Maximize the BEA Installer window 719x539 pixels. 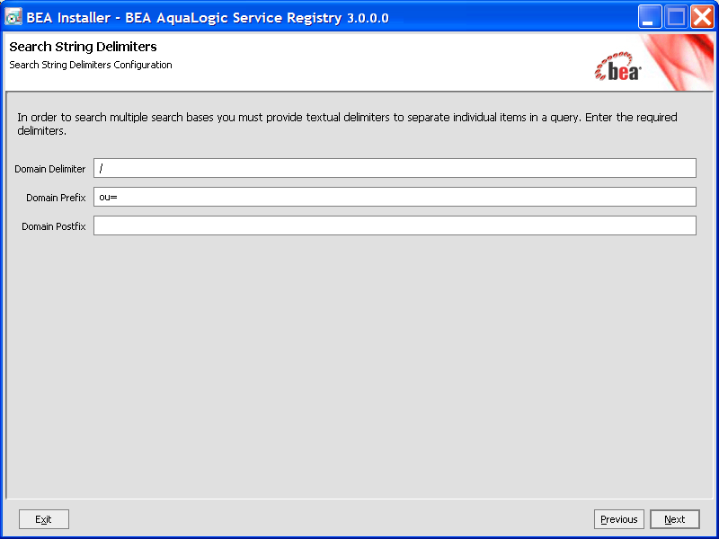click(x=676, y=17)
